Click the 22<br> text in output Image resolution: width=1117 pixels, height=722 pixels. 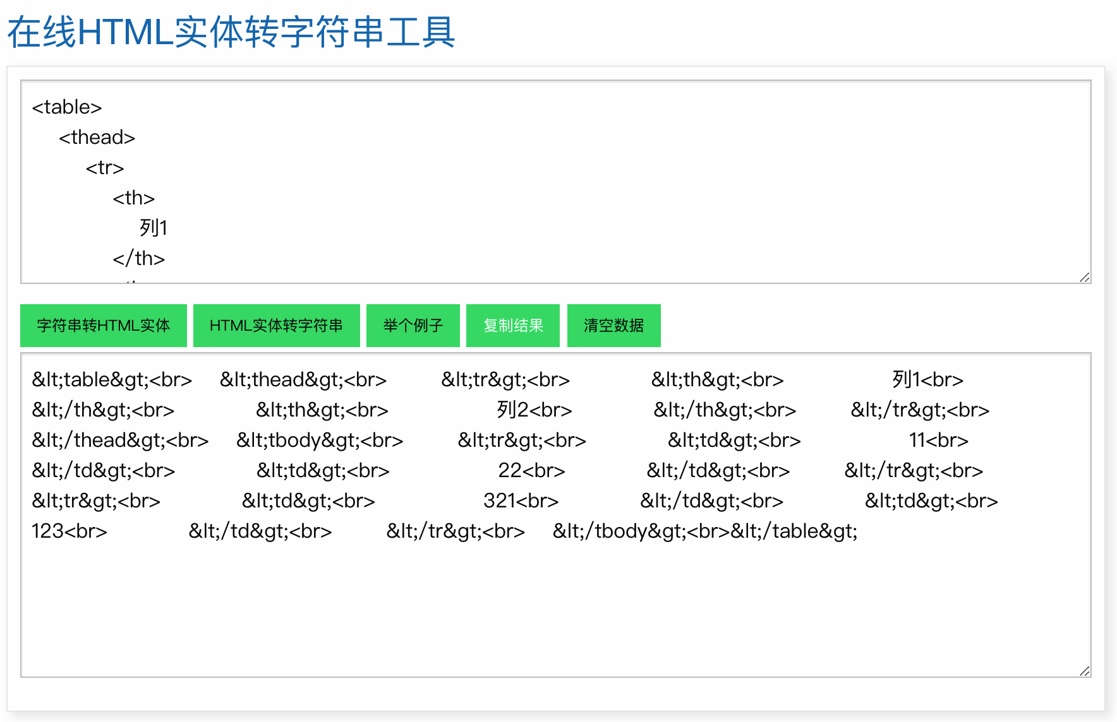pyautogui.click(x=532, y=471)
